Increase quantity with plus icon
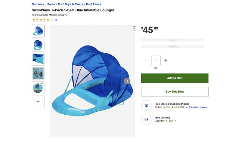 coord(166,60)
